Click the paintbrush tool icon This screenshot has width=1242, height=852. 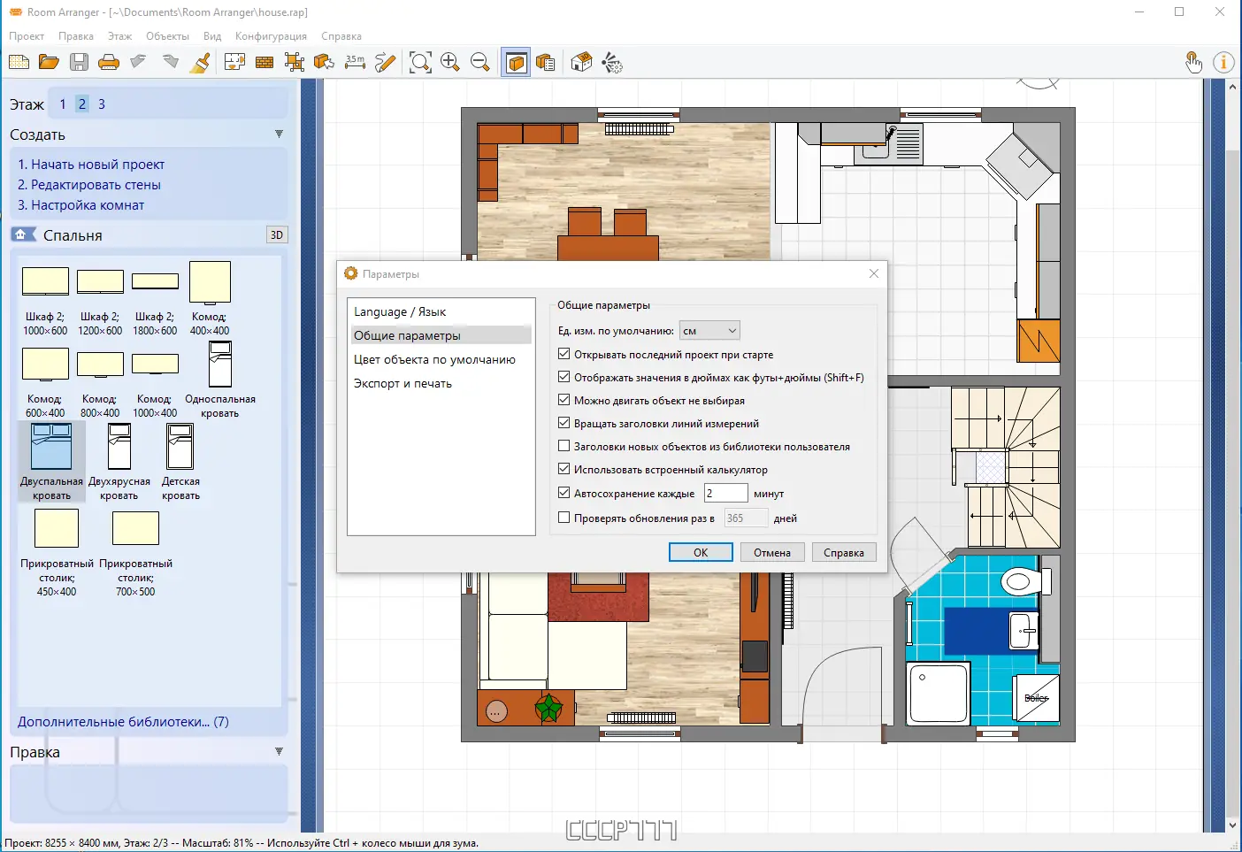(201, 62)
